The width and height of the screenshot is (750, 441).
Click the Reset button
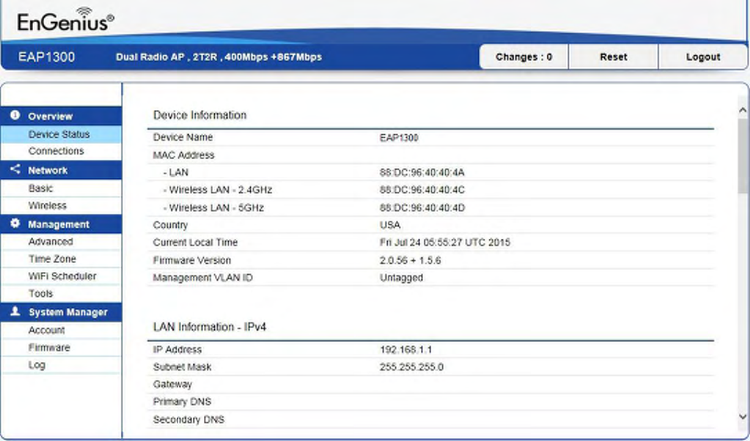613,57
